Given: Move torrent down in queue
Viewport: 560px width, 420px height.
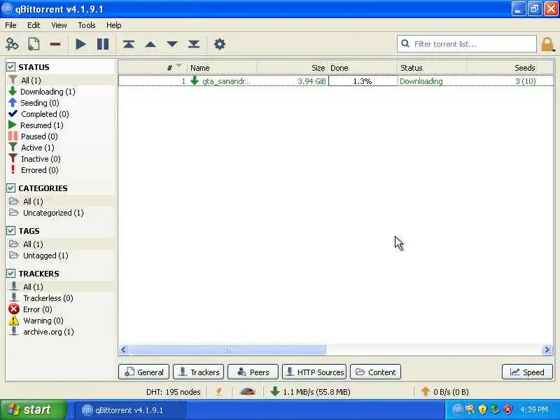Looking at the screenshot, I should [x=172, y=44].
